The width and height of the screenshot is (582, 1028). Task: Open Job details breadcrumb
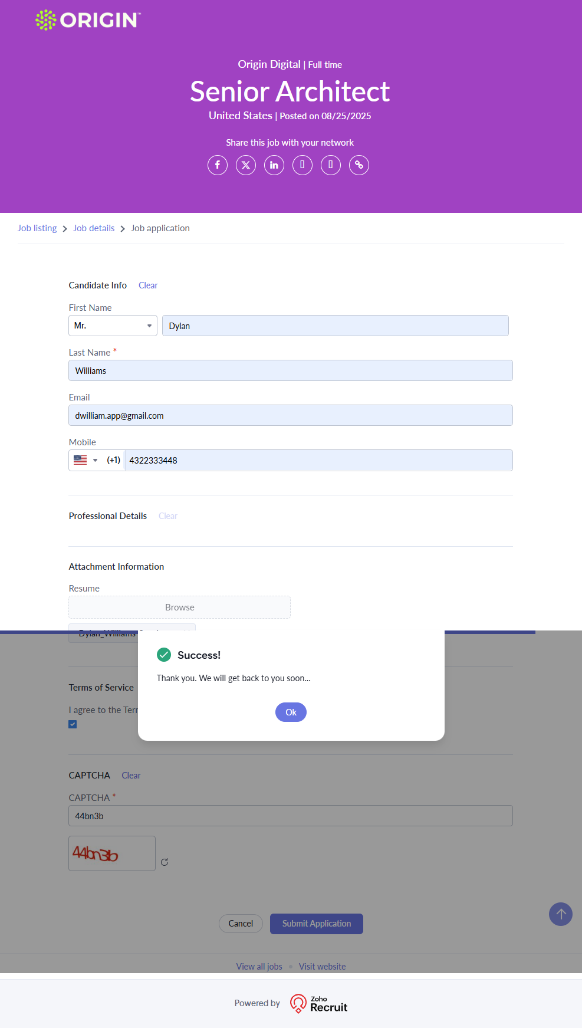[94, 228]
